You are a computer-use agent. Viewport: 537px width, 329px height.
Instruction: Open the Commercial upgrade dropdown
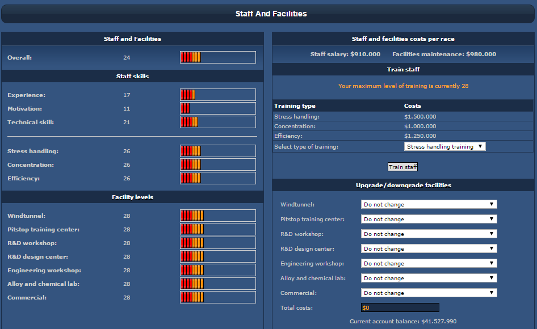pos(429,293)
